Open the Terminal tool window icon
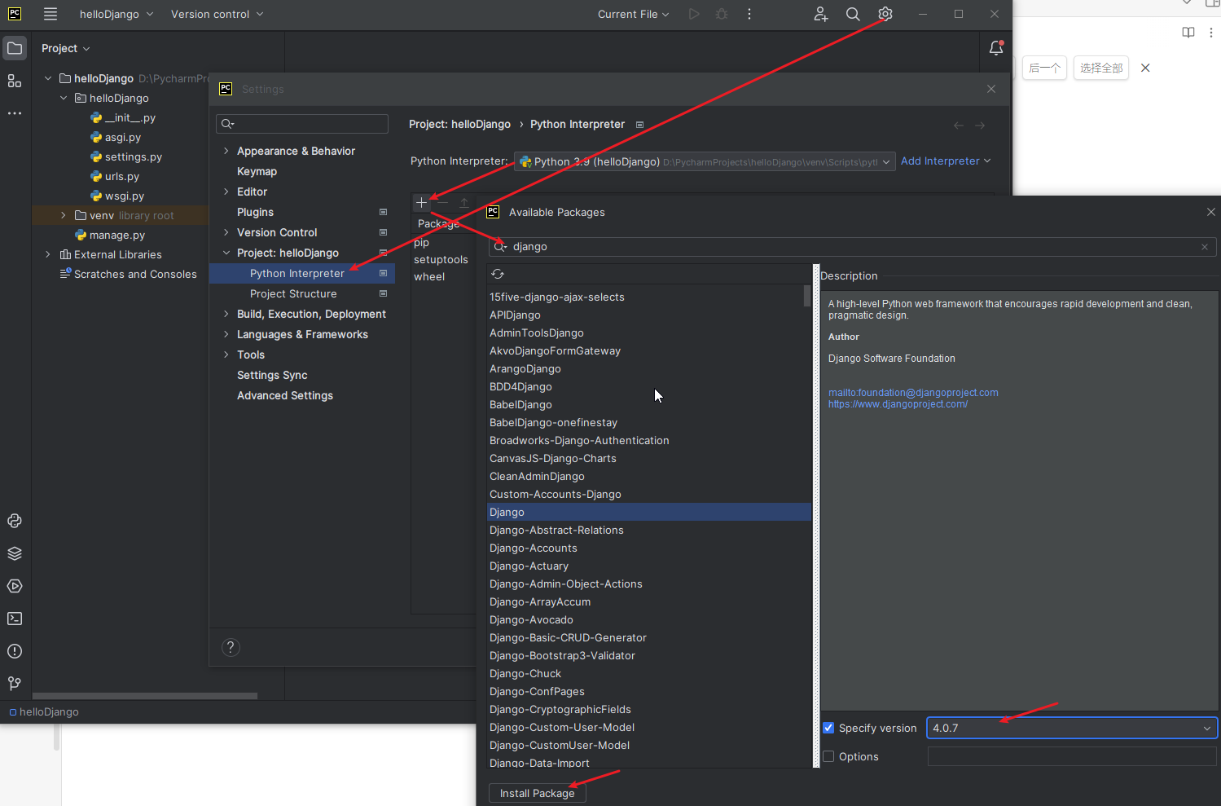Screen dimensions: 1221x806 (x=15, y=619)
